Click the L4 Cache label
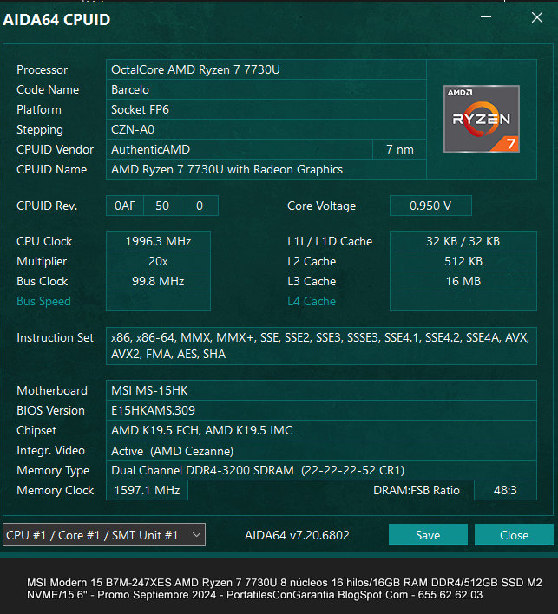The image size is (558, 614). tap(312, 301)
